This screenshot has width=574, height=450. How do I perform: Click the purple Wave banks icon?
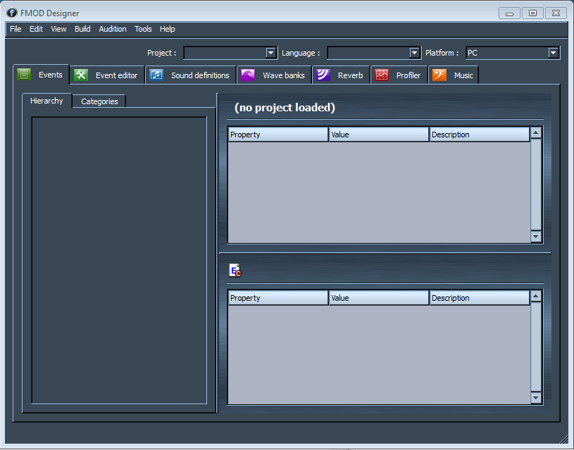[x=248, y=75]
